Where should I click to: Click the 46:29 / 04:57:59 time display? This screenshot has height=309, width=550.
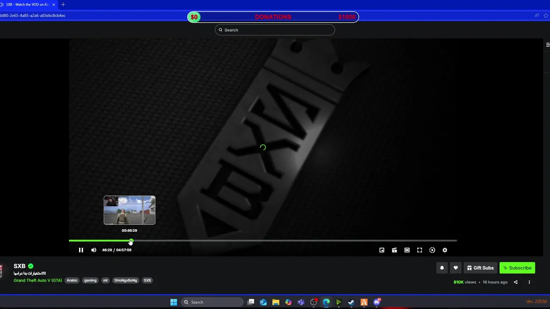point(117,250)
